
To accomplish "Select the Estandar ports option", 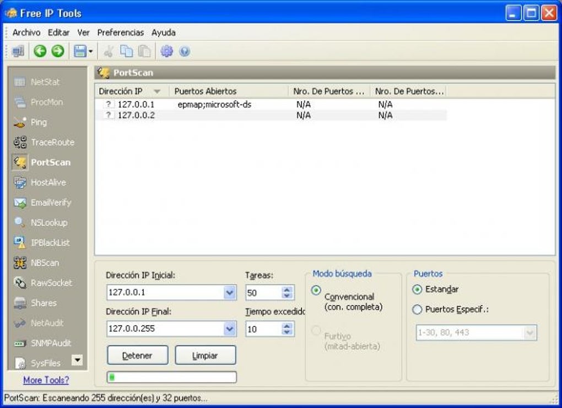I will pyautogui.click(x=417, y=289).
